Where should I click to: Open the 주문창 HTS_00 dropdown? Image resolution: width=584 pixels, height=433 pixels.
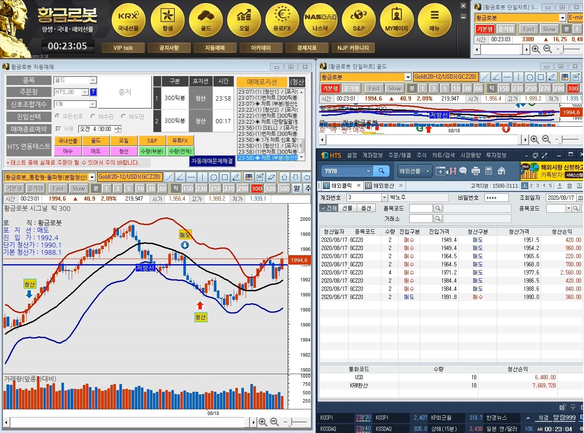click(85, 92)
